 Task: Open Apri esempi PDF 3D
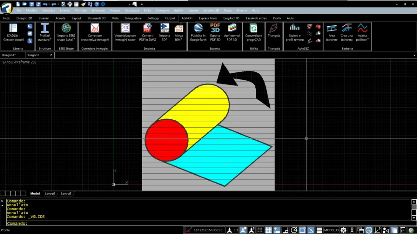click(232, 33)
